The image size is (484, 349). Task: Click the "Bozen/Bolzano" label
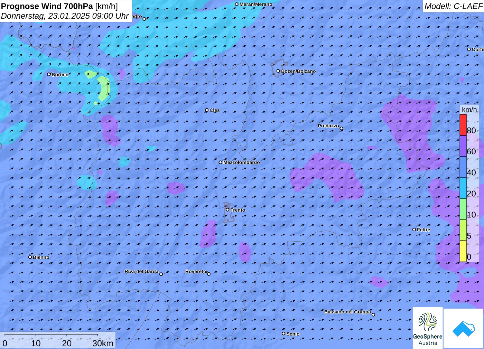(298, 71)
